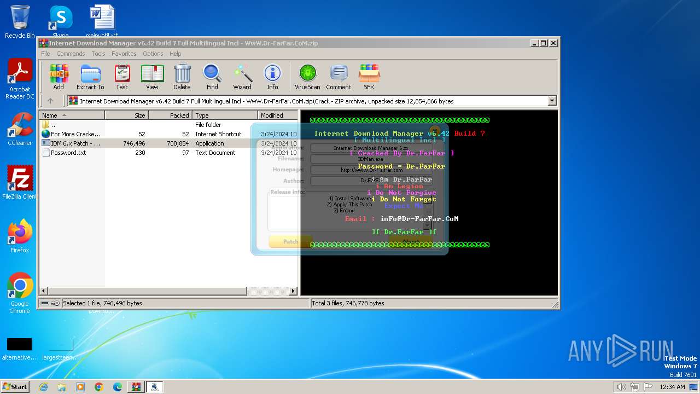Open Chrome from the taskbar
Screen dimensions: 700x394
99,387
